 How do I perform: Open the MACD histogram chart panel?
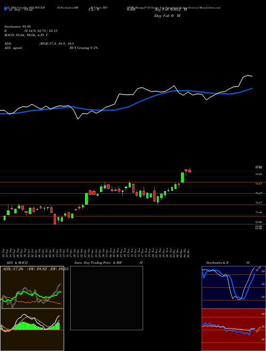(32, 330)
